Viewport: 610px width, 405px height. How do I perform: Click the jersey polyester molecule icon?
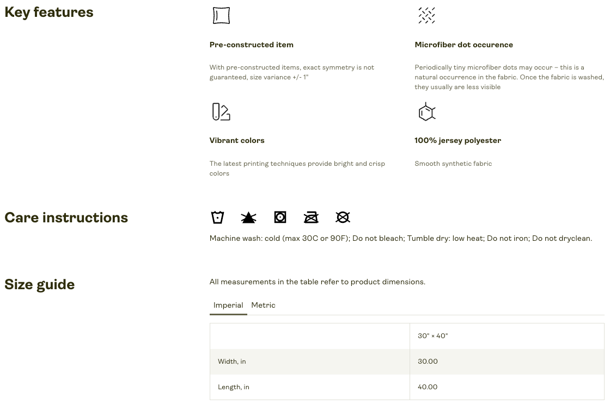(x=426, y=111)
